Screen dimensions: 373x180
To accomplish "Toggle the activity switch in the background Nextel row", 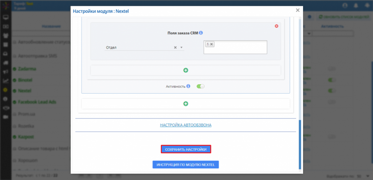I will (332, 91).
